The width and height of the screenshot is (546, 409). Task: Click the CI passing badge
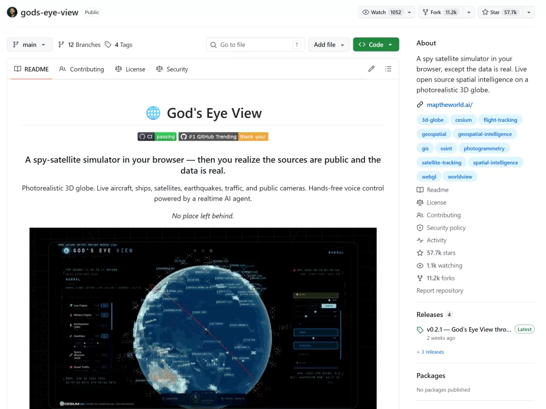(x=157, y=137)
